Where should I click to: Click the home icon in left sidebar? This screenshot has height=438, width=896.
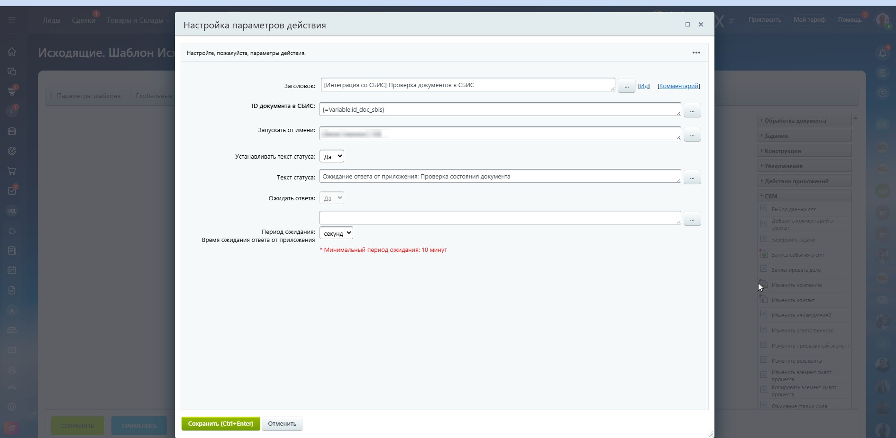click(x=12, y=52)
